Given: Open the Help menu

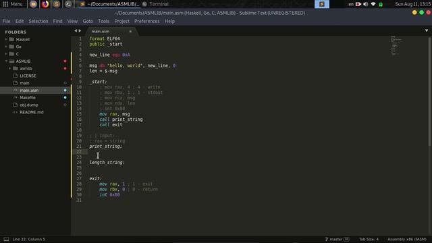Looking at the screenshot, I should [x=169, y=21].
